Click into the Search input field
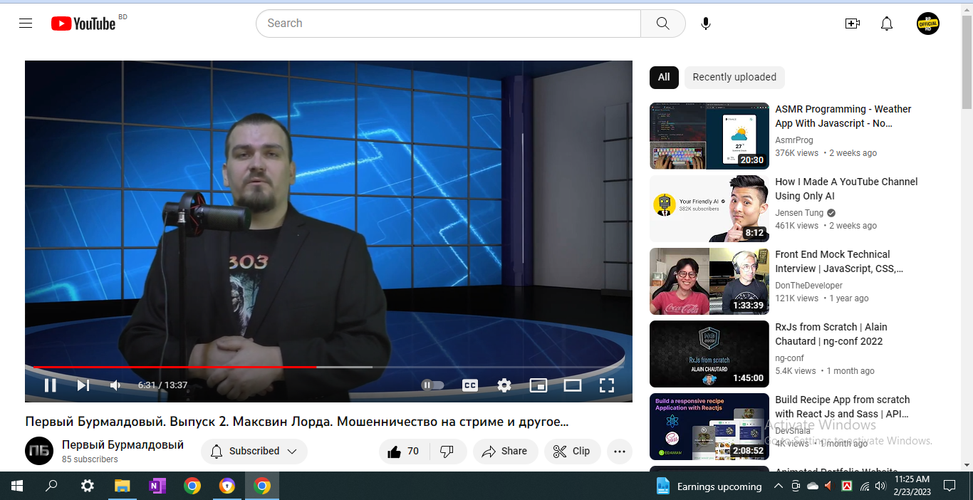Screen dimensions: 973x500 pyautogui.click(x=449, y=24)
